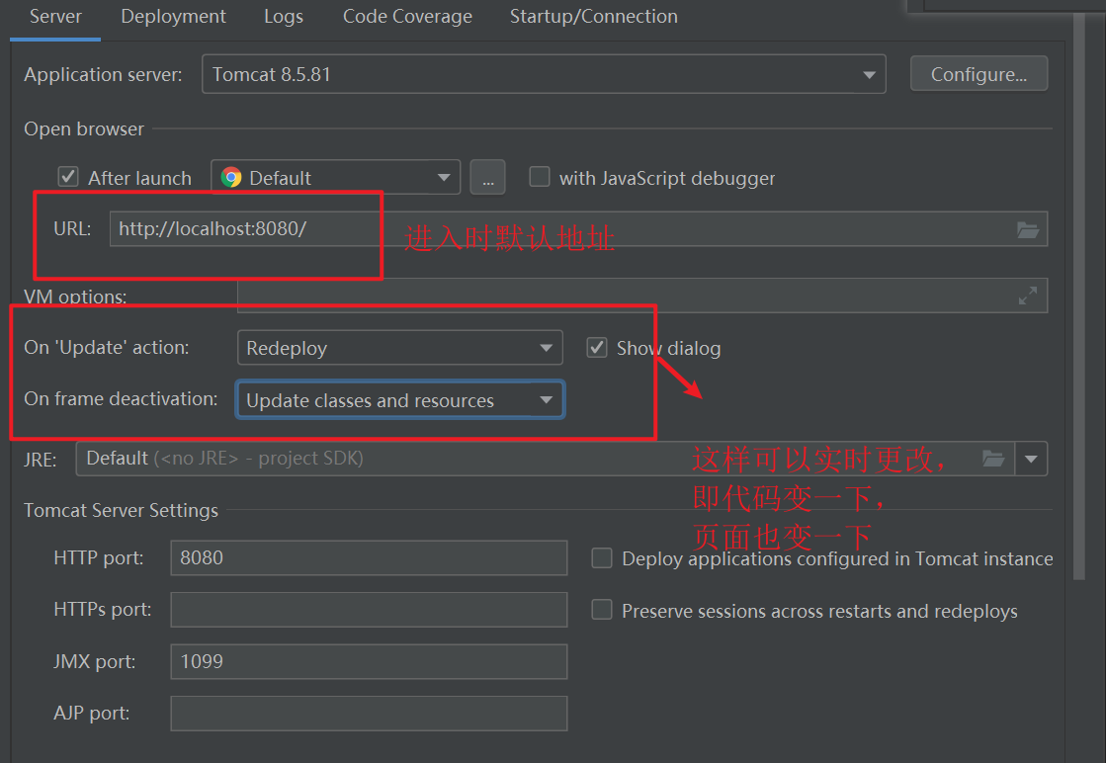Switch to the Logs tab

[284, 17]
